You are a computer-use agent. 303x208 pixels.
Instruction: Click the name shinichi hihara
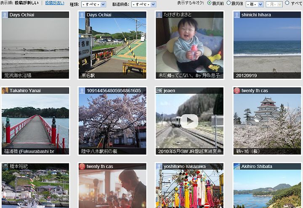[x=256, y=15]
